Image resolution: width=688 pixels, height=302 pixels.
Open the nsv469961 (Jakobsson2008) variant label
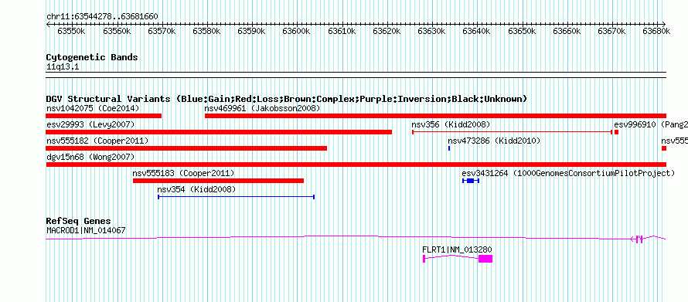click(262, 108)
